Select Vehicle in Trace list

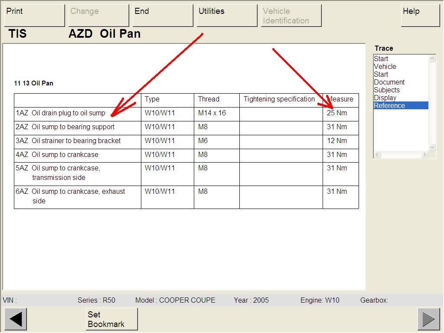point(385,67)
